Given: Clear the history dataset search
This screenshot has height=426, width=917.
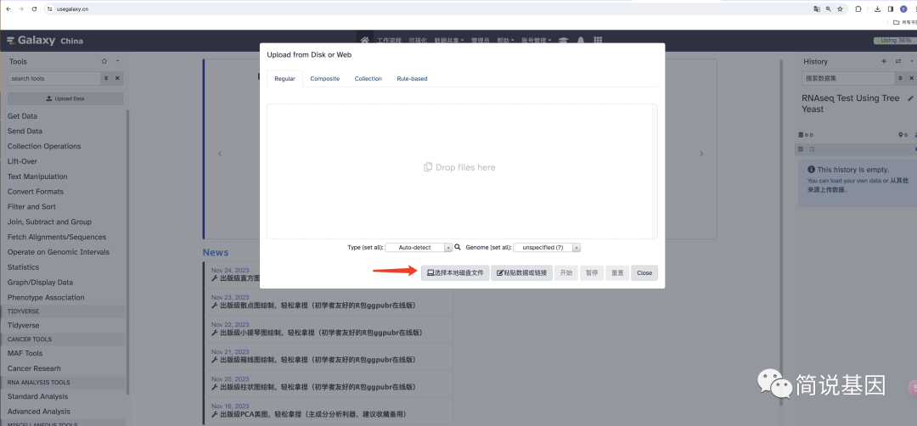Looking at the screenshot, I should click(911, 78).
